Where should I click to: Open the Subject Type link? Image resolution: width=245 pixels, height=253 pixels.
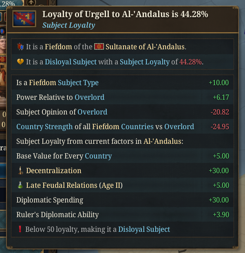78,83
